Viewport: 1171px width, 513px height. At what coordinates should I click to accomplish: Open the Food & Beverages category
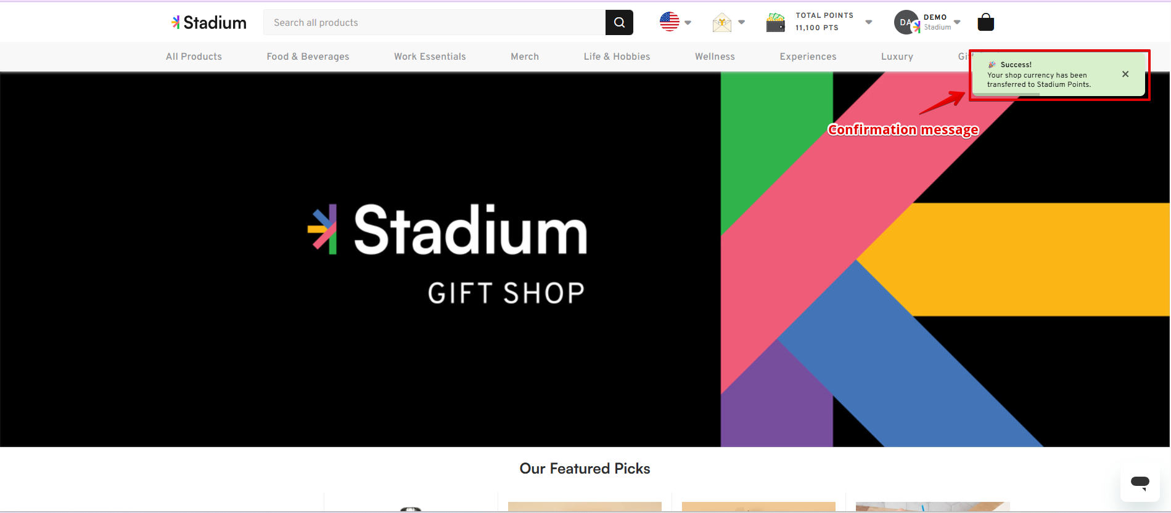[x=308, y=57]
